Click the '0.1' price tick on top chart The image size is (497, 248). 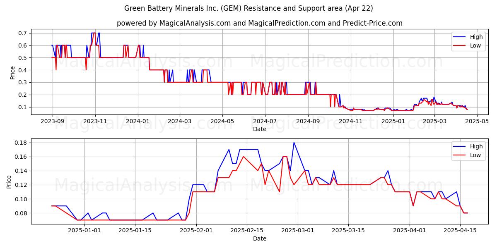tap(23, 107)
